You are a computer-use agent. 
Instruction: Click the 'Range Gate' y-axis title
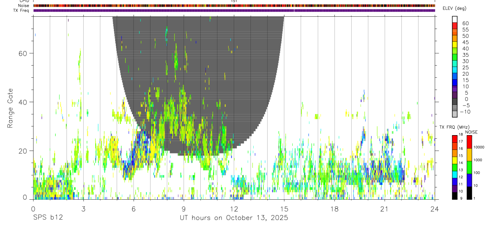click(x=10, y=108)
